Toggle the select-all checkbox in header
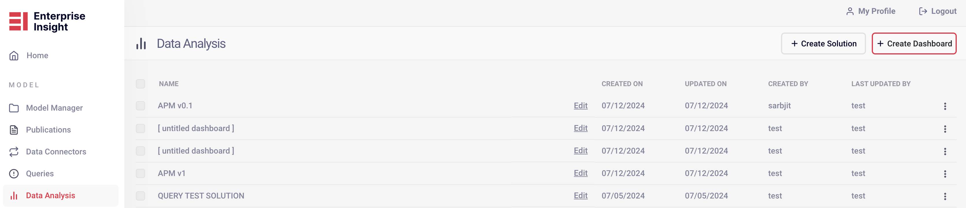The height and width of the screenshot is (208, 966). pyautogui.click(x=141, y=84)
